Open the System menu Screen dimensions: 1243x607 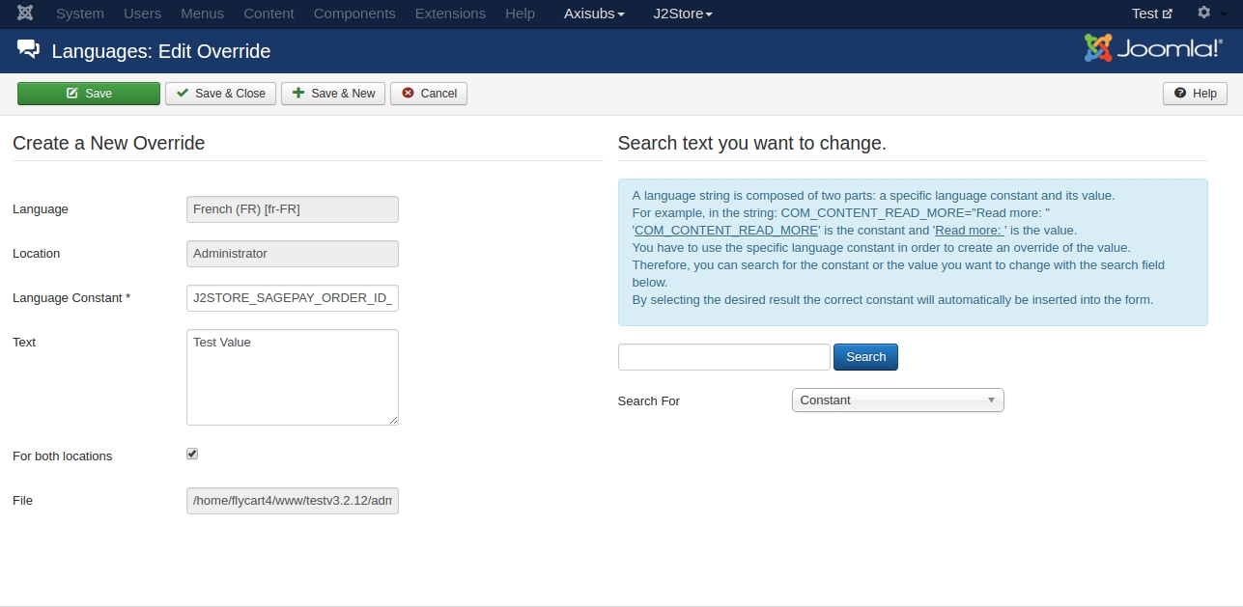(80, 14)
